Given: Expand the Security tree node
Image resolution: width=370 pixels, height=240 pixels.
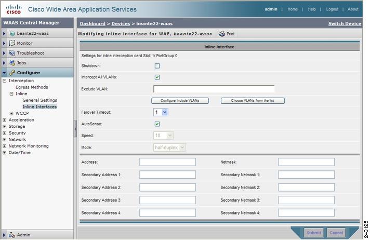Looking at the screenshot, I should [5, 133].
